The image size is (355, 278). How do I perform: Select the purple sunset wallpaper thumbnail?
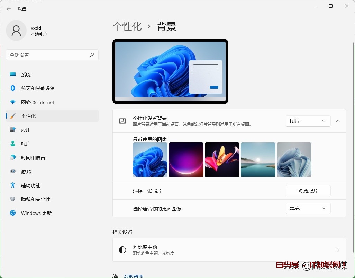(186, 160)
